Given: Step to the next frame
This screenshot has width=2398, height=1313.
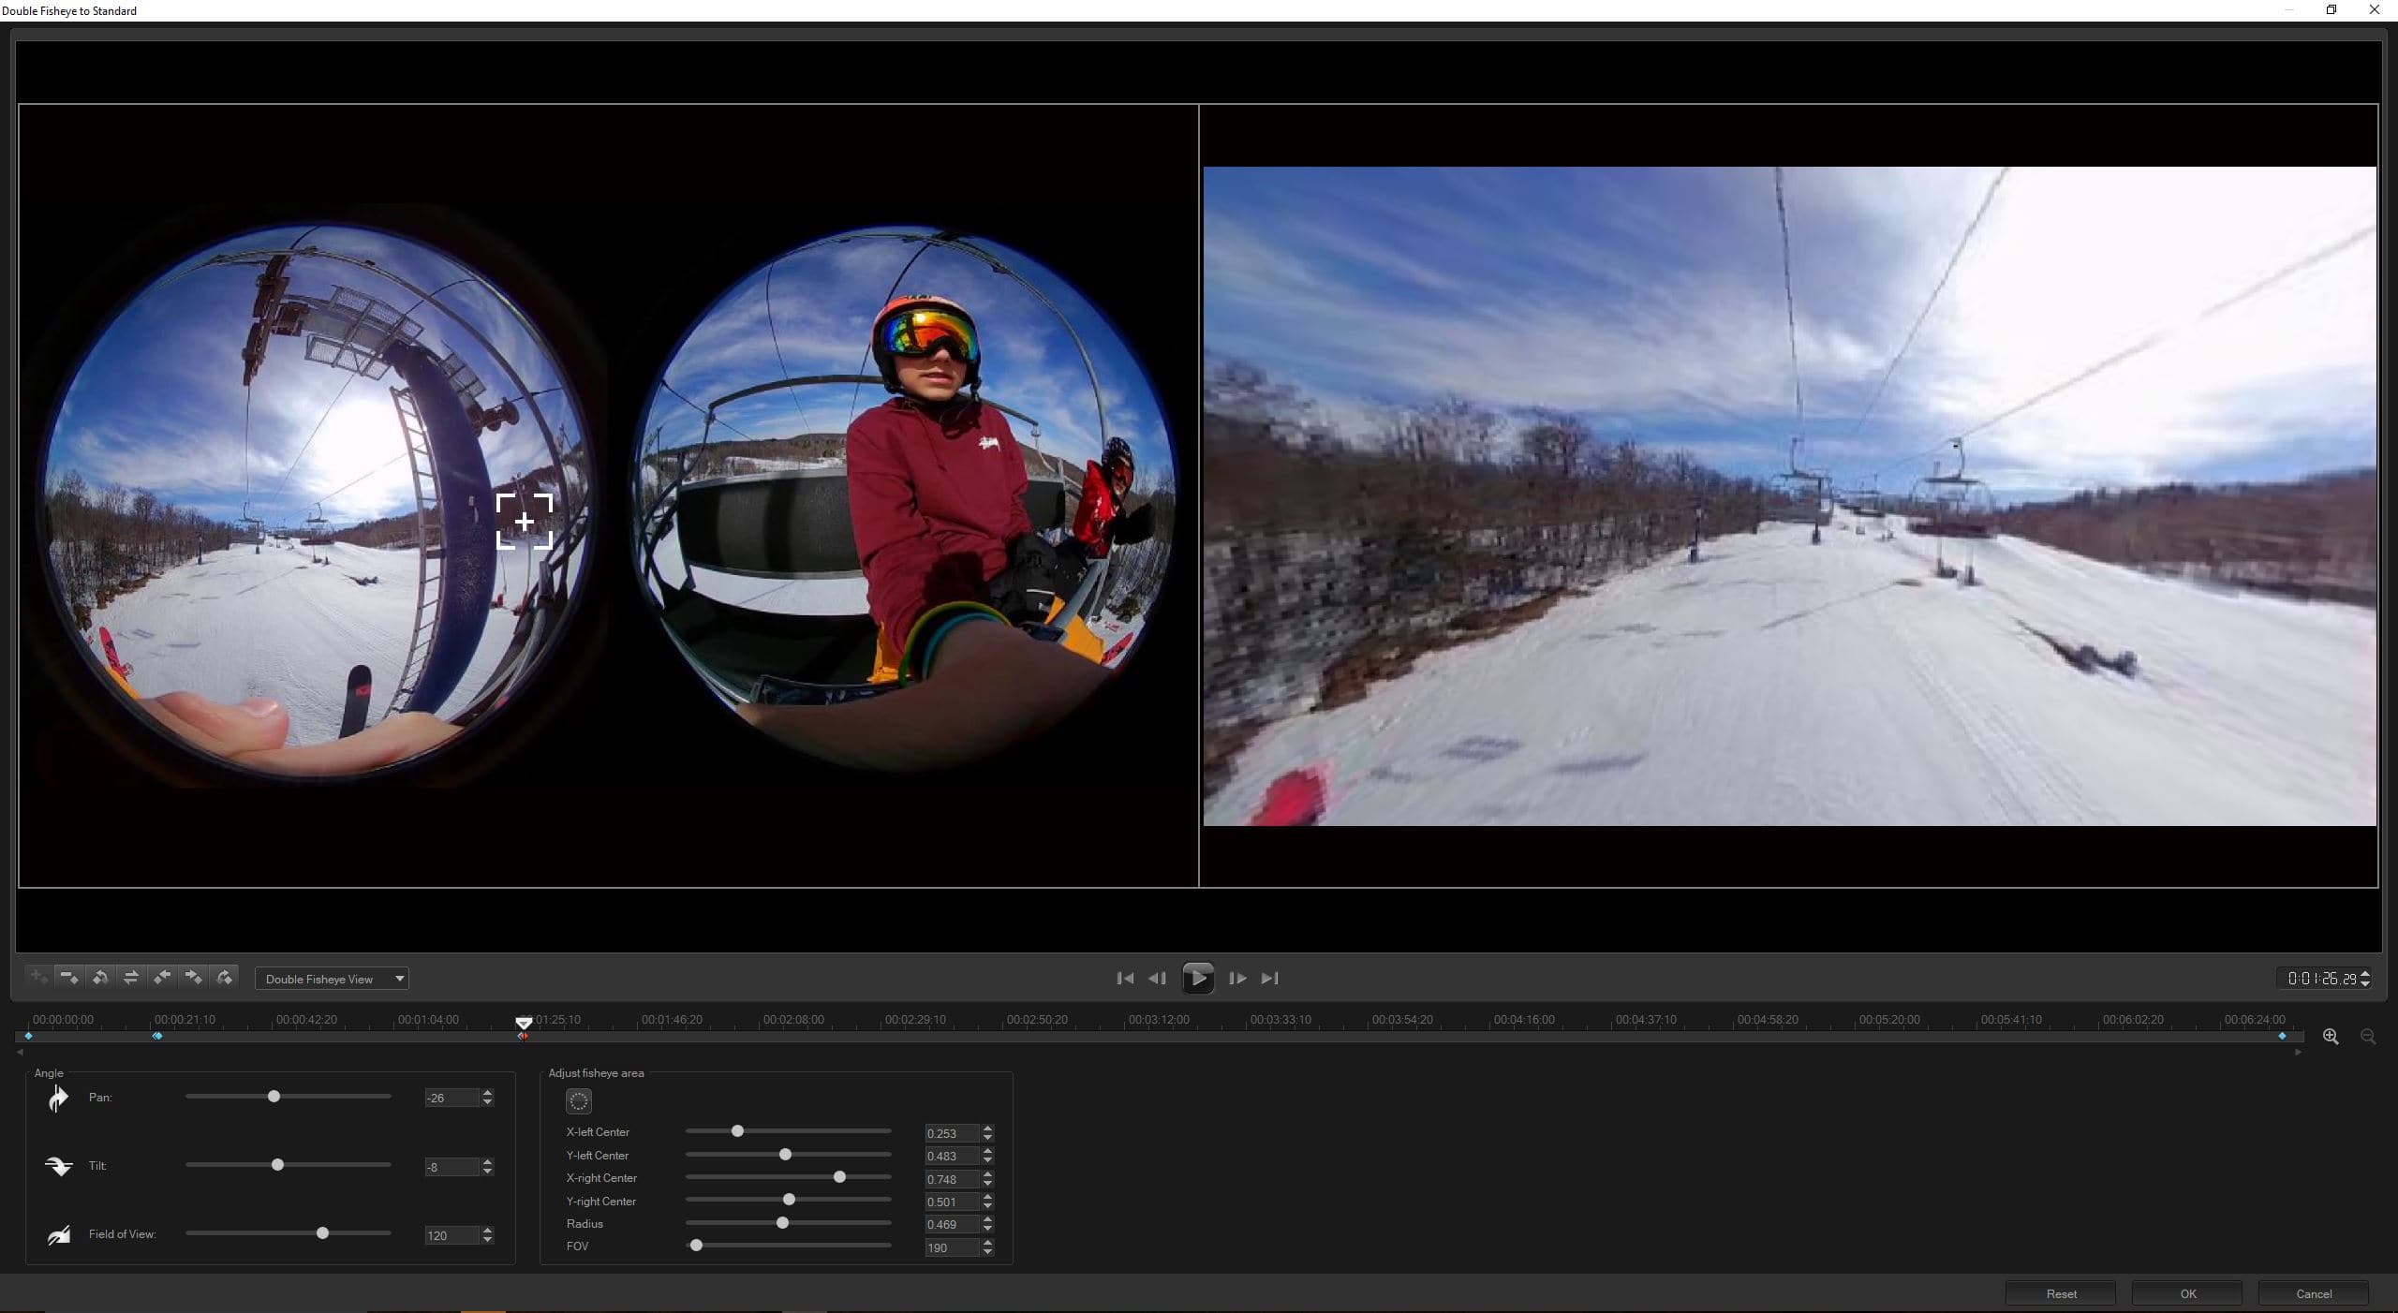Looking at the screenshot, I should 1237,978.
